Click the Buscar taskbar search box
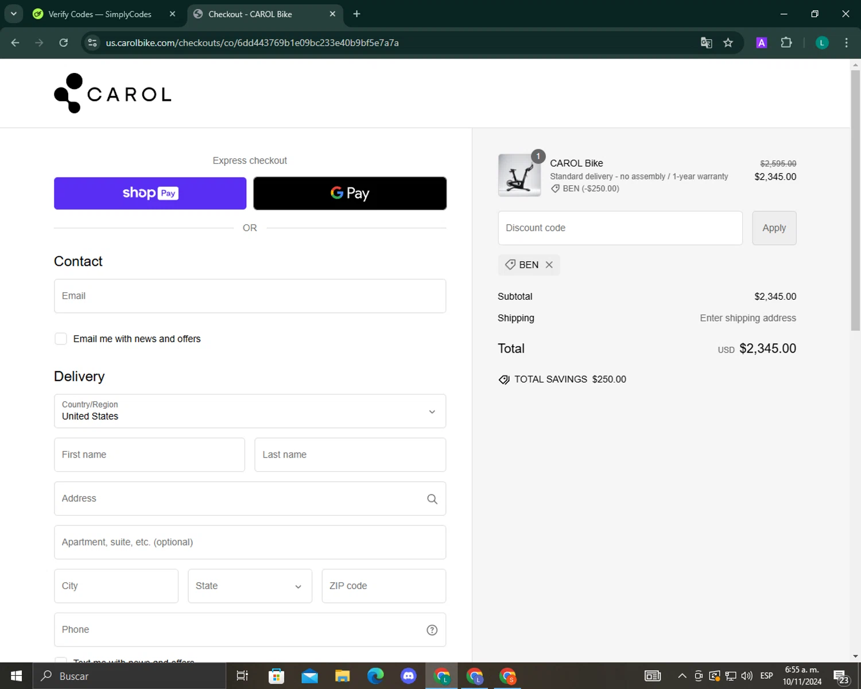The height and width of the screenshot is (689, 861). 129,676
